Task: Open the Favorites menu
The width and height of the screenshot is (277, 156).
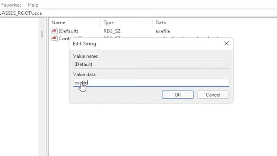Action: (11, 5)
